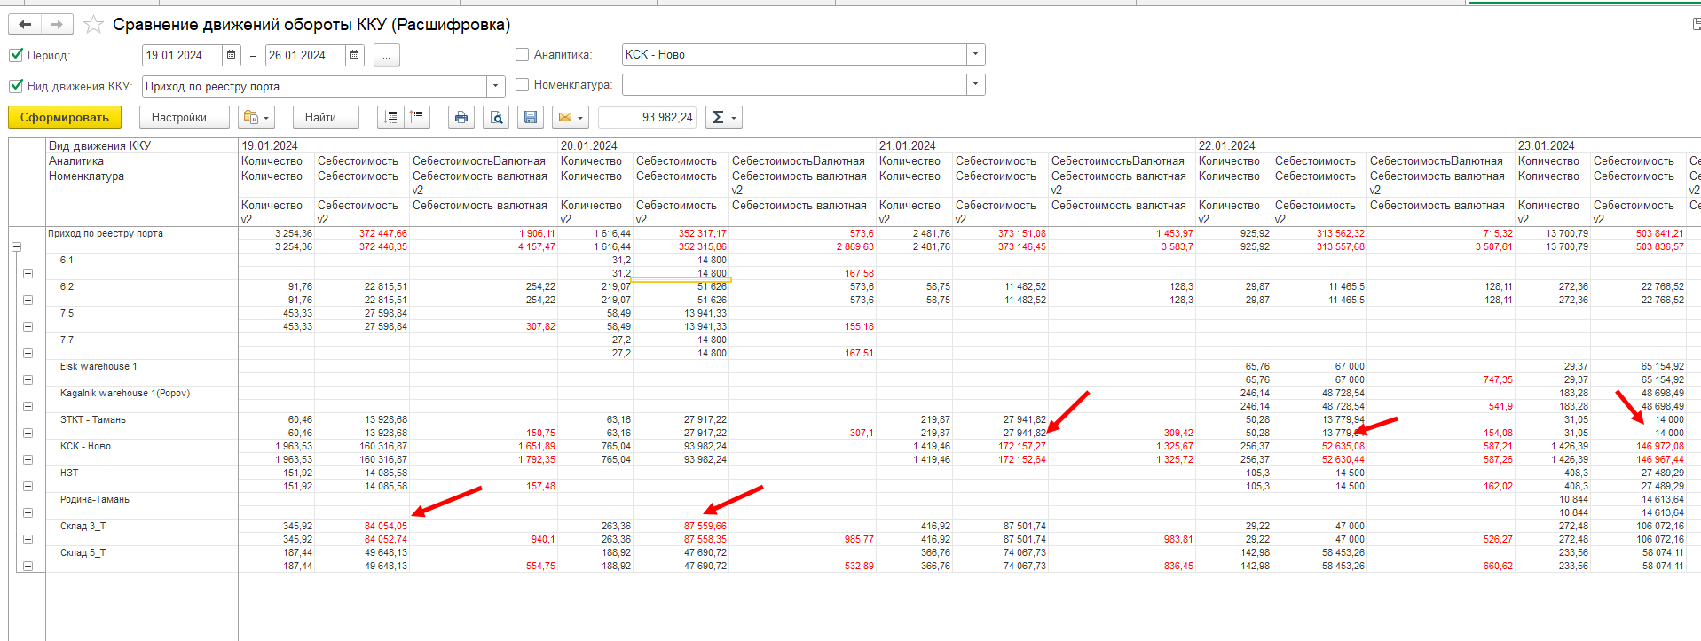Open the Аналитика dropdown list
1701x641 pixels.
tap(975, 55)
